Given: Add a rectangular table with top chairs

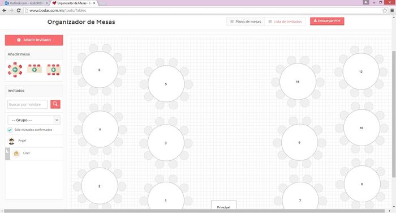Looking at the screenshot, I should [35, 69].
